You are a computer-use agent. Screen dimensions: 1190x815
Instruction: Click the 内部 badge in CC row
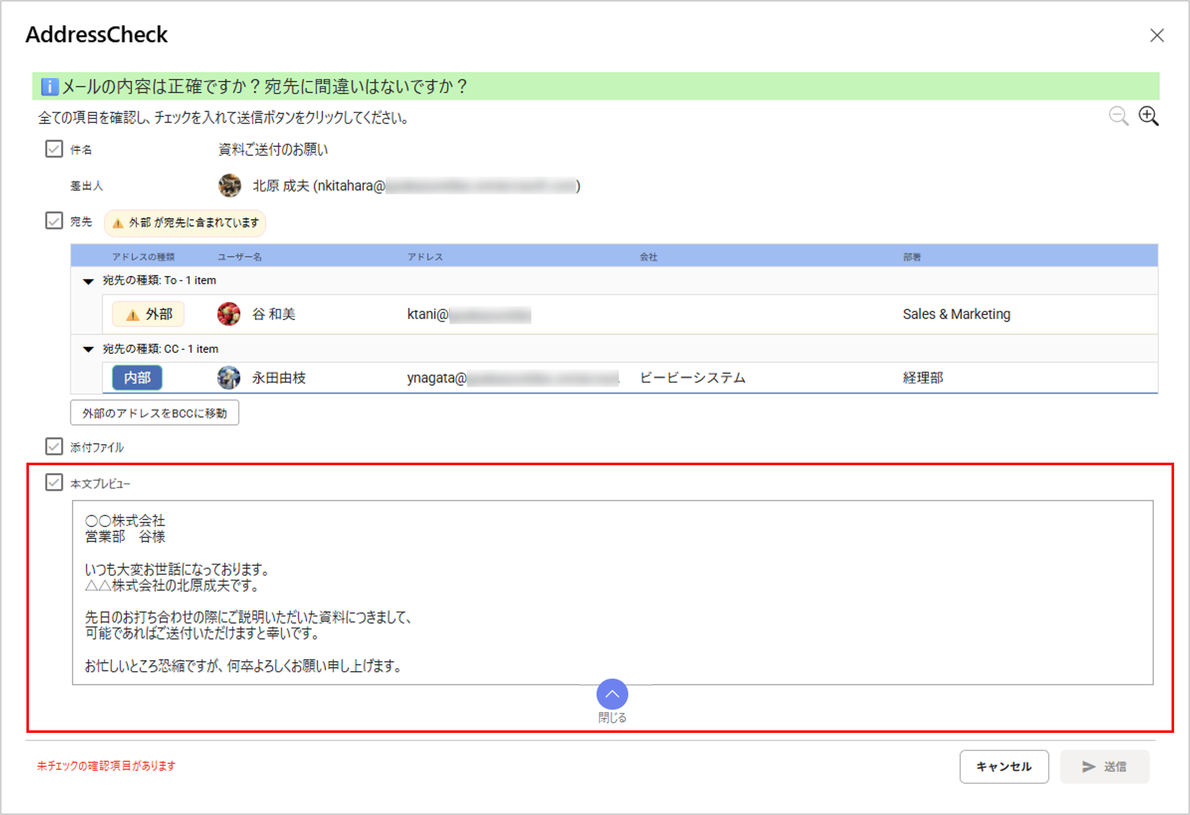pyautogui.click(x=137, y=378)
